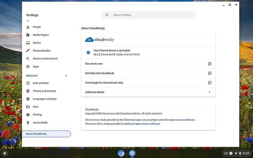Click the Accessibility figure icon
Viewport: 253px width, 158px height.
(28, 123)
